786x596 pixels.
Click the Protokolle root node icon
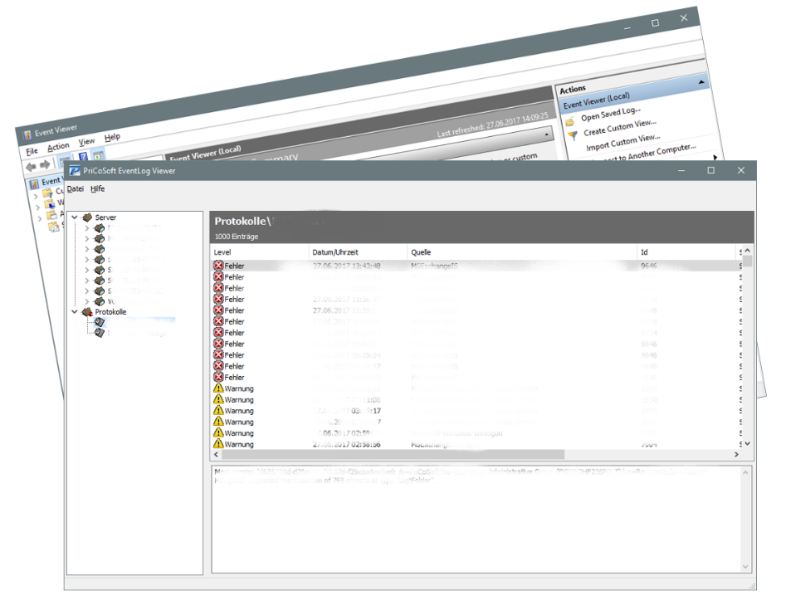(87, 312)
